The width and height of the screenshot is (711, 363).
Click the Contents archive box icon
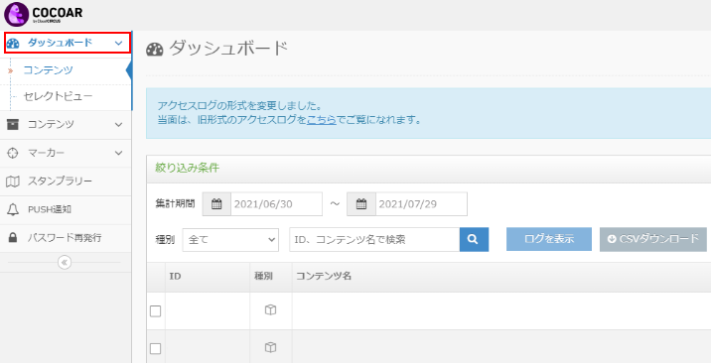tap(13, 124)
